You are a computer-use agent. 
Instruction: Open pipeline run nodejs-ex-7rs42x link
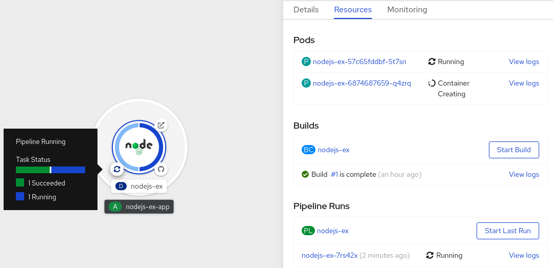point(329,255)
